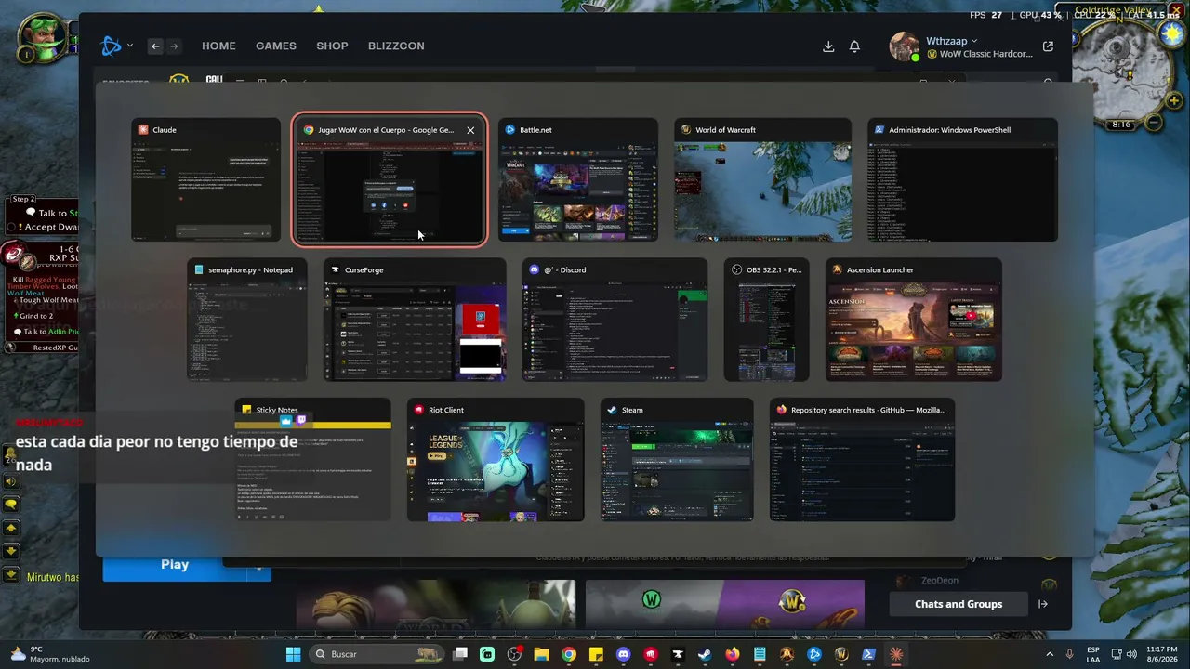Open World of Warcraft from the taskbar
This screenshot has width=1190, height=669.
point(841,654)
